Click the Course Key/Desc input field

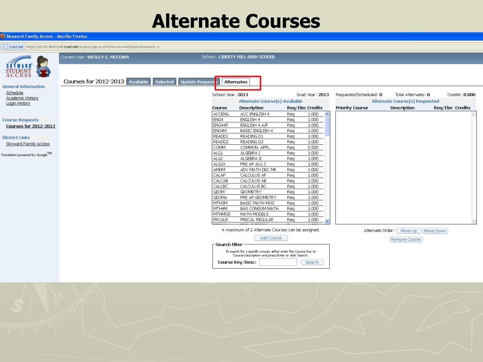(x=278, y=262)
